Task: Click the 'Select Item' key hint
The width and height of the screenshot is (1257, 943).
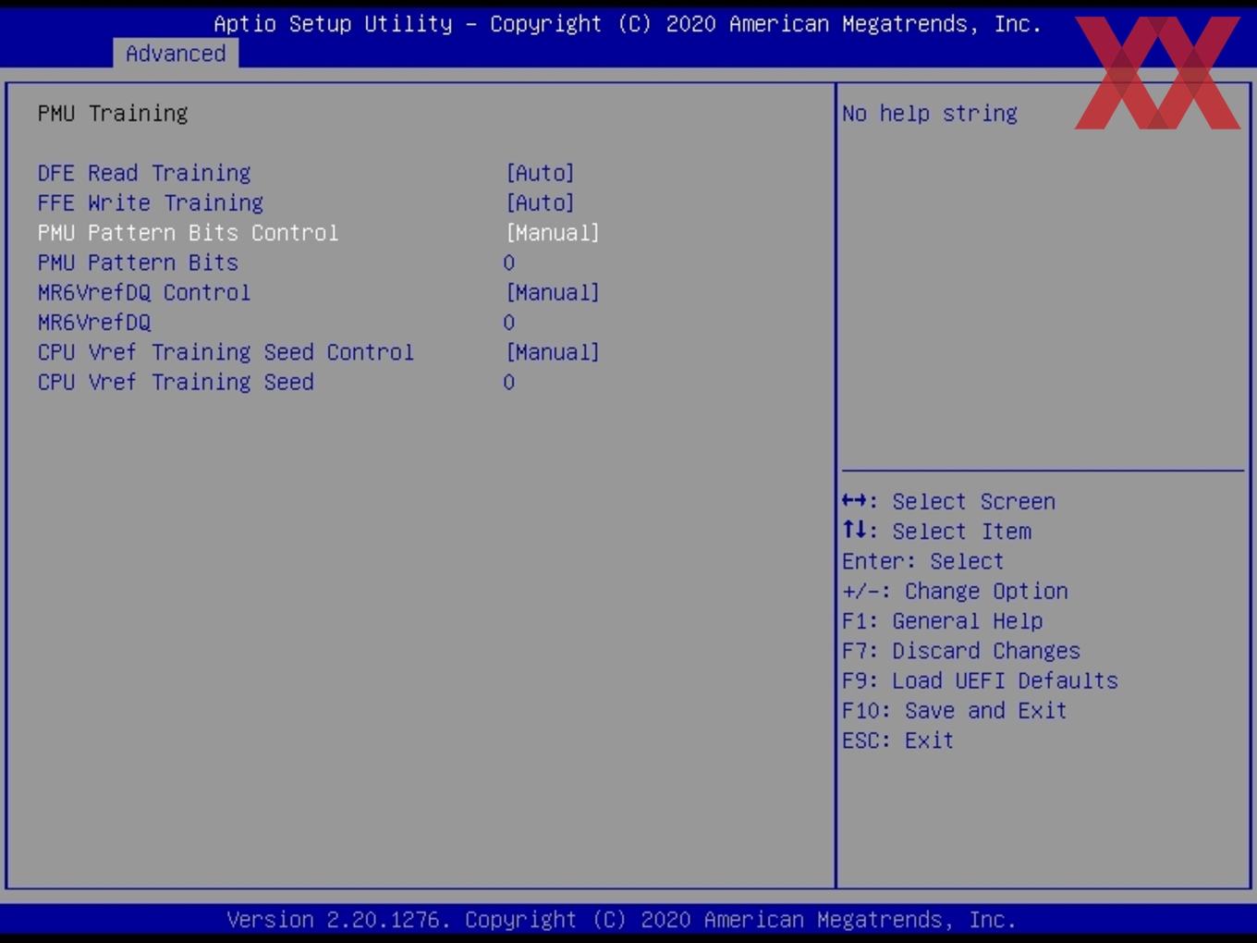Action: pos(936,531)
